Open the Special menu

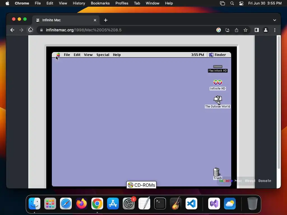103,55
